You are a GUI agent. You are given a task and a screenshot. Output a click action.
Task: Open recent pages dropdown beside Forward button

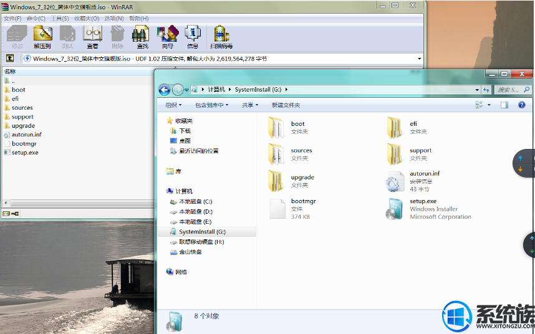(186, 90)
